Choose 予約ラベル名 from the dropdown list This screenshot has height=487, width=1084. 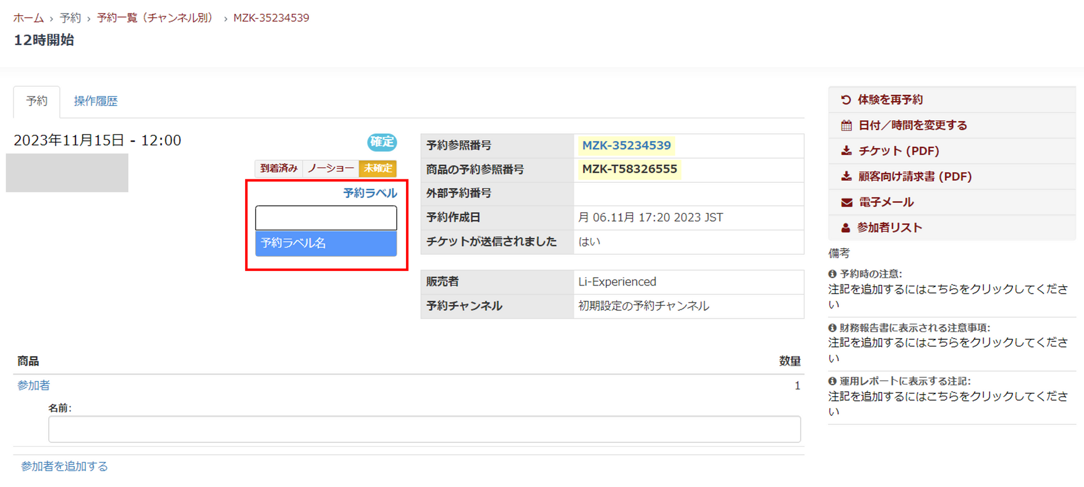(x=326, y=243)
